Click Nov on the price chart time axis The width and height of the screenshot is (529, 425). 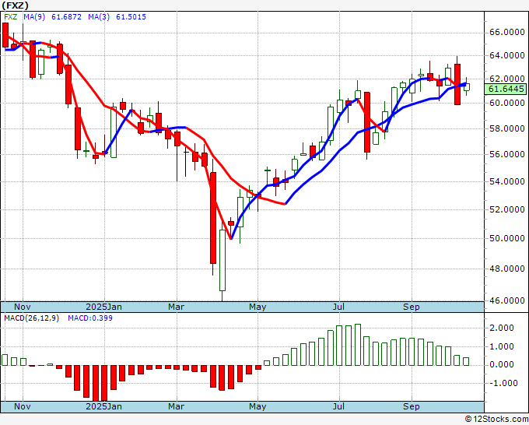(23, 307)
